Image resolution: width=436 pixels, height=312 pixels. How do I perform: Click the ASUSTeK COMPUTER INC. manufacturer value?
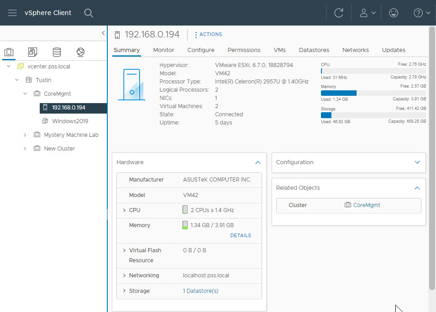pos(217,180)
